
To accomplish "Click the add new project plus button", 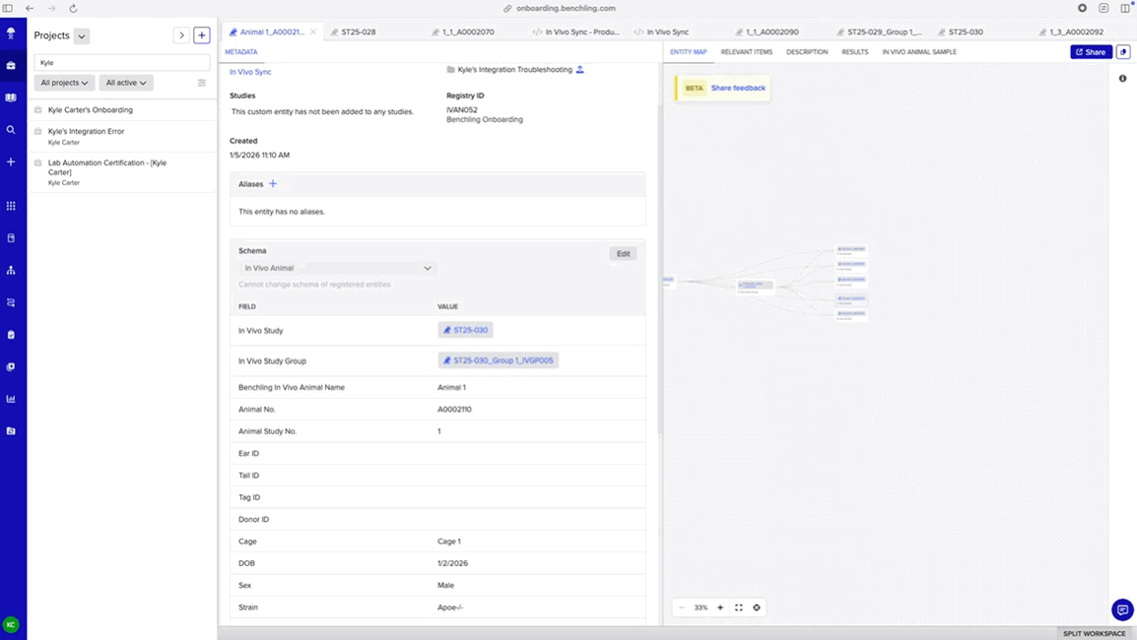I will (201, 35).
